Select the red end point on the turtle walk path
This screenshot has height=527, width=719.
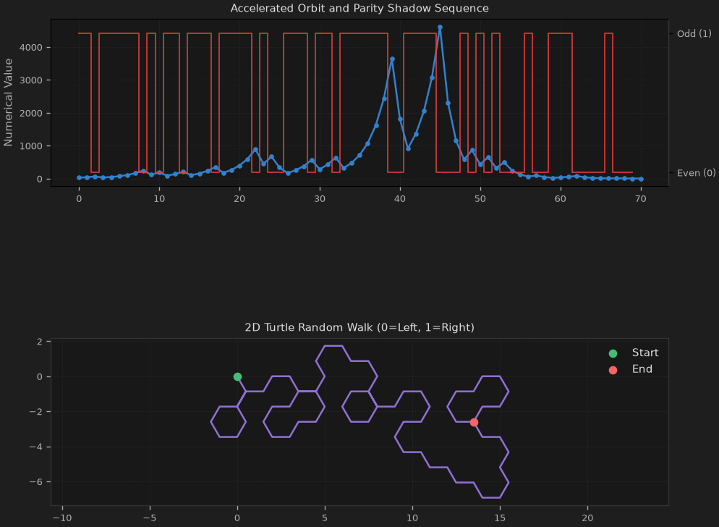474,422
